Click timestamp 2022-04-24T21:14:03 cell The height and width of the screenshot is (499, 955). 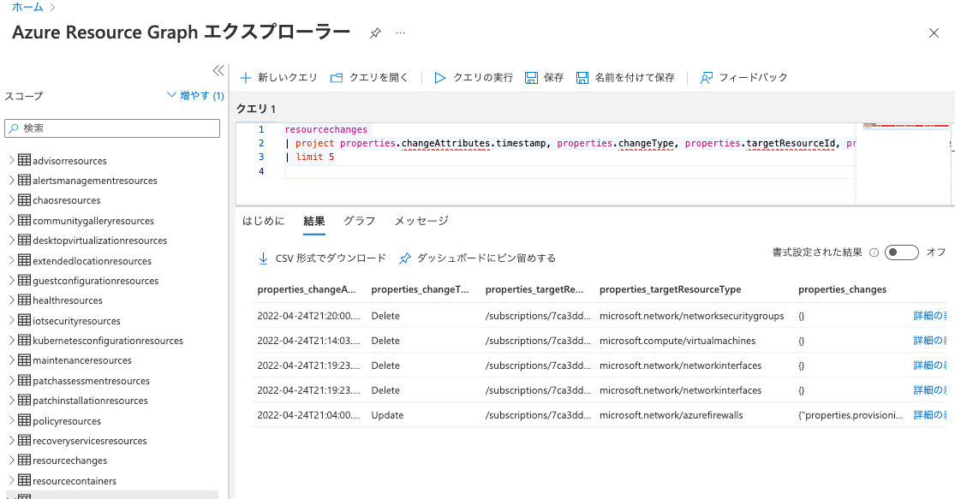[308, 341]
